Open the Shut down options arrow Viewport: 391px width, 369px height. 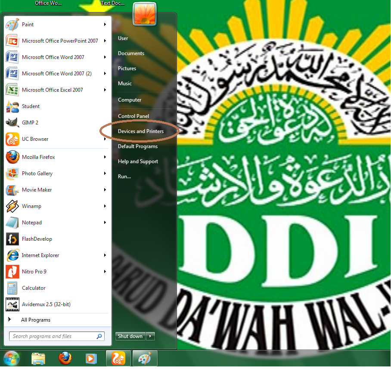pos(150,336)
